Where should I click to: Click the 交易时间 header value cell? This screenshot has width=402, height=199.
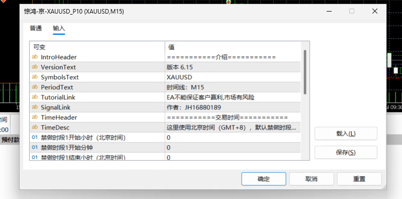tap(233, 118)
